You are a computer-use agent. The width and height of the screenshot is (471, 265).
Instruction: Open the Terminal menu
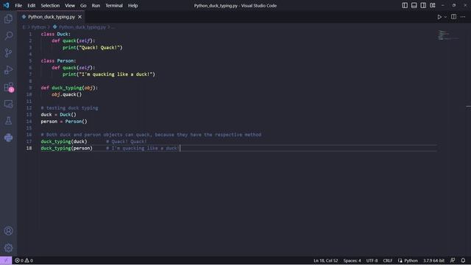point(114,5)
